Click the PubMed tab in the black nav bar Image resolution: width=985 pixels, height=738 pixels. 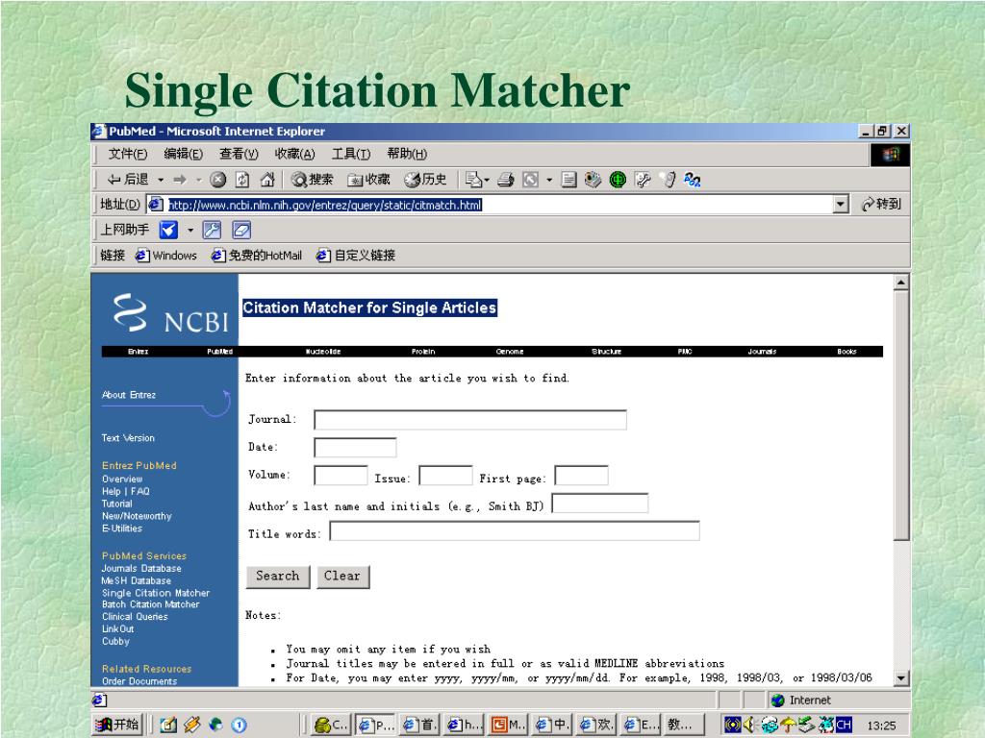pos(220,352)
